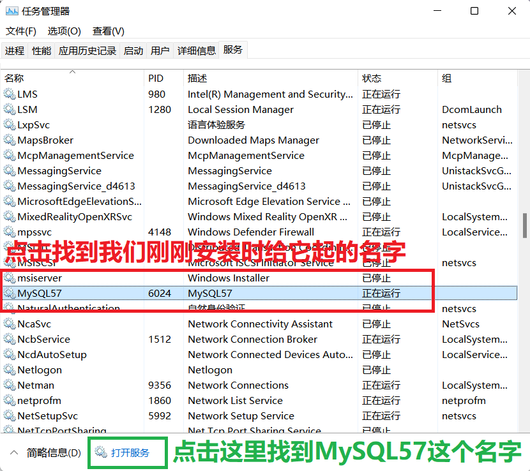The height and width of the screenshot is (471, 530).
Task: Click Local Session Manager description
Action: click(x=241, y=109)
